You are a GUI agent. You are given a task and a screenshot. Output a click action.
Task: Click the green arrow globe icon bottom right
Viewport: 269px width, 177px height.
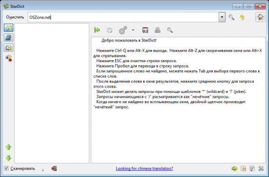(234, 169)
